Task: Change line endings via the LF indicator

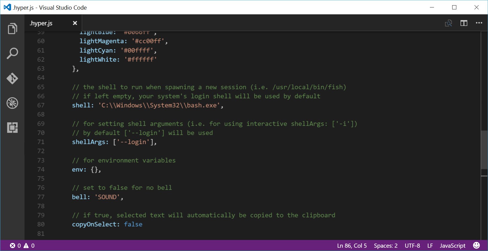Action: [430, 245]
